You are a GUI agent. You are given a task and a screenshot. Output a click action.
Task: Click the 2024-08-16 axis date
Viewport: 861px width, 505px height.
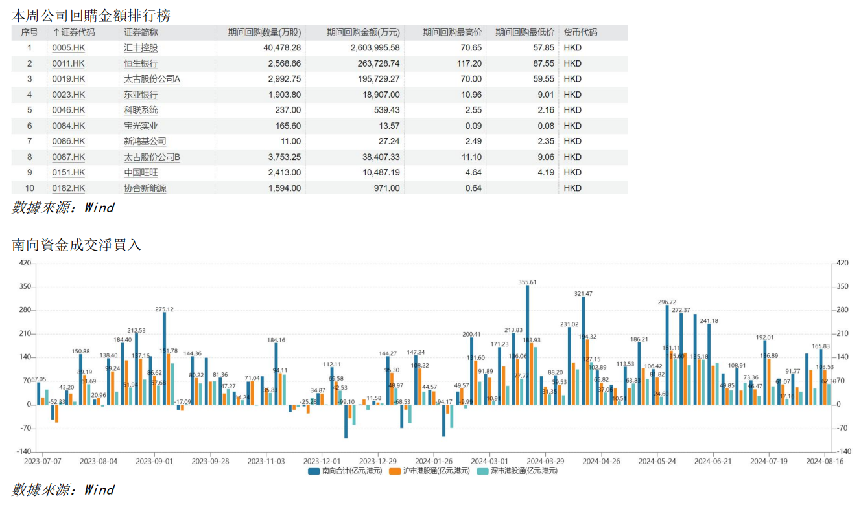tap(824, 461)
